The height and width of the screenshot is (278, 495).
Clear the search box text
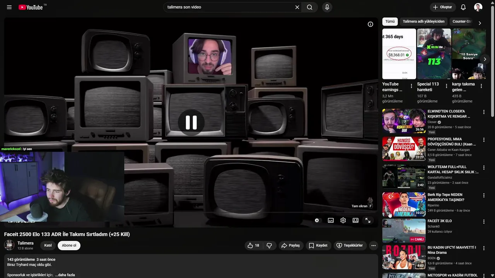pyautogui.click(x=297, y=7)
